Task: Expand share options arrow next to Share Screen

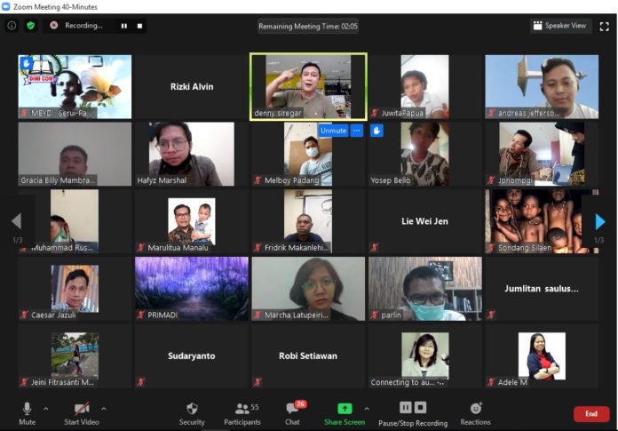Action: [367, 409]
